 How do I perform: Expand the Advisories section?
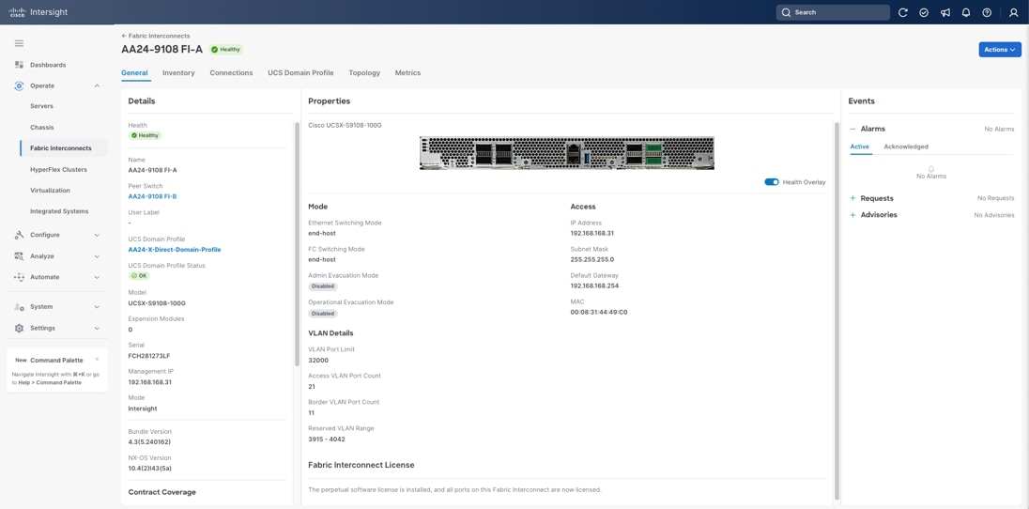pos(852,215)
